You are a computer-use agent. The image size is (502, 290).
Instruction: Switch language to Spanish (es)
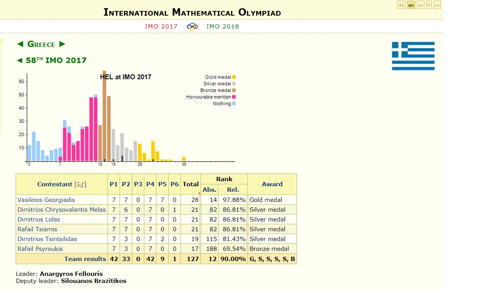pyautogui.click(x=420, y=5)
